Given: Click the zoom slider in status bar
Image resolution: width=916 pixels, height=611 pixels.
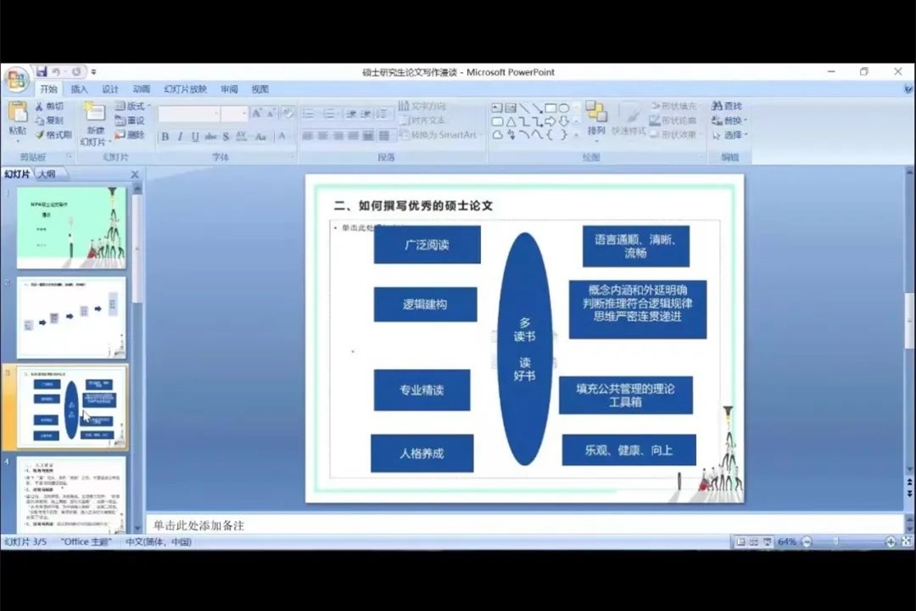Looking at the screenshot, I should [836, 541].
